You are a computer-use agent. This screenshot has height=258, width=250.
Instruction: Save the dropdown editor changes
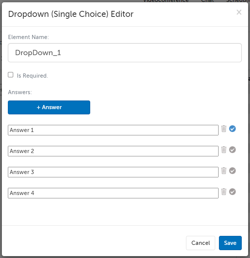(230, 243)
